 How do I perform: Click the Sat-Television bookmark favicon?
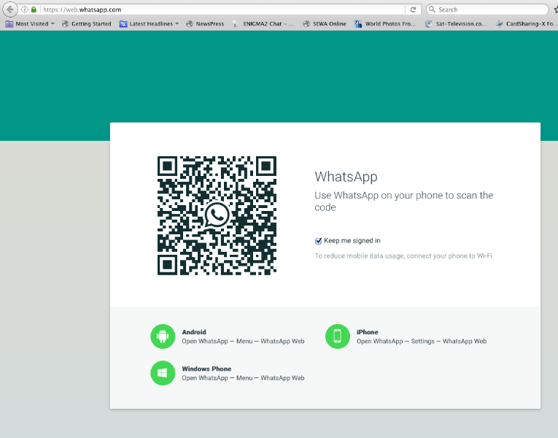point(429,24)
